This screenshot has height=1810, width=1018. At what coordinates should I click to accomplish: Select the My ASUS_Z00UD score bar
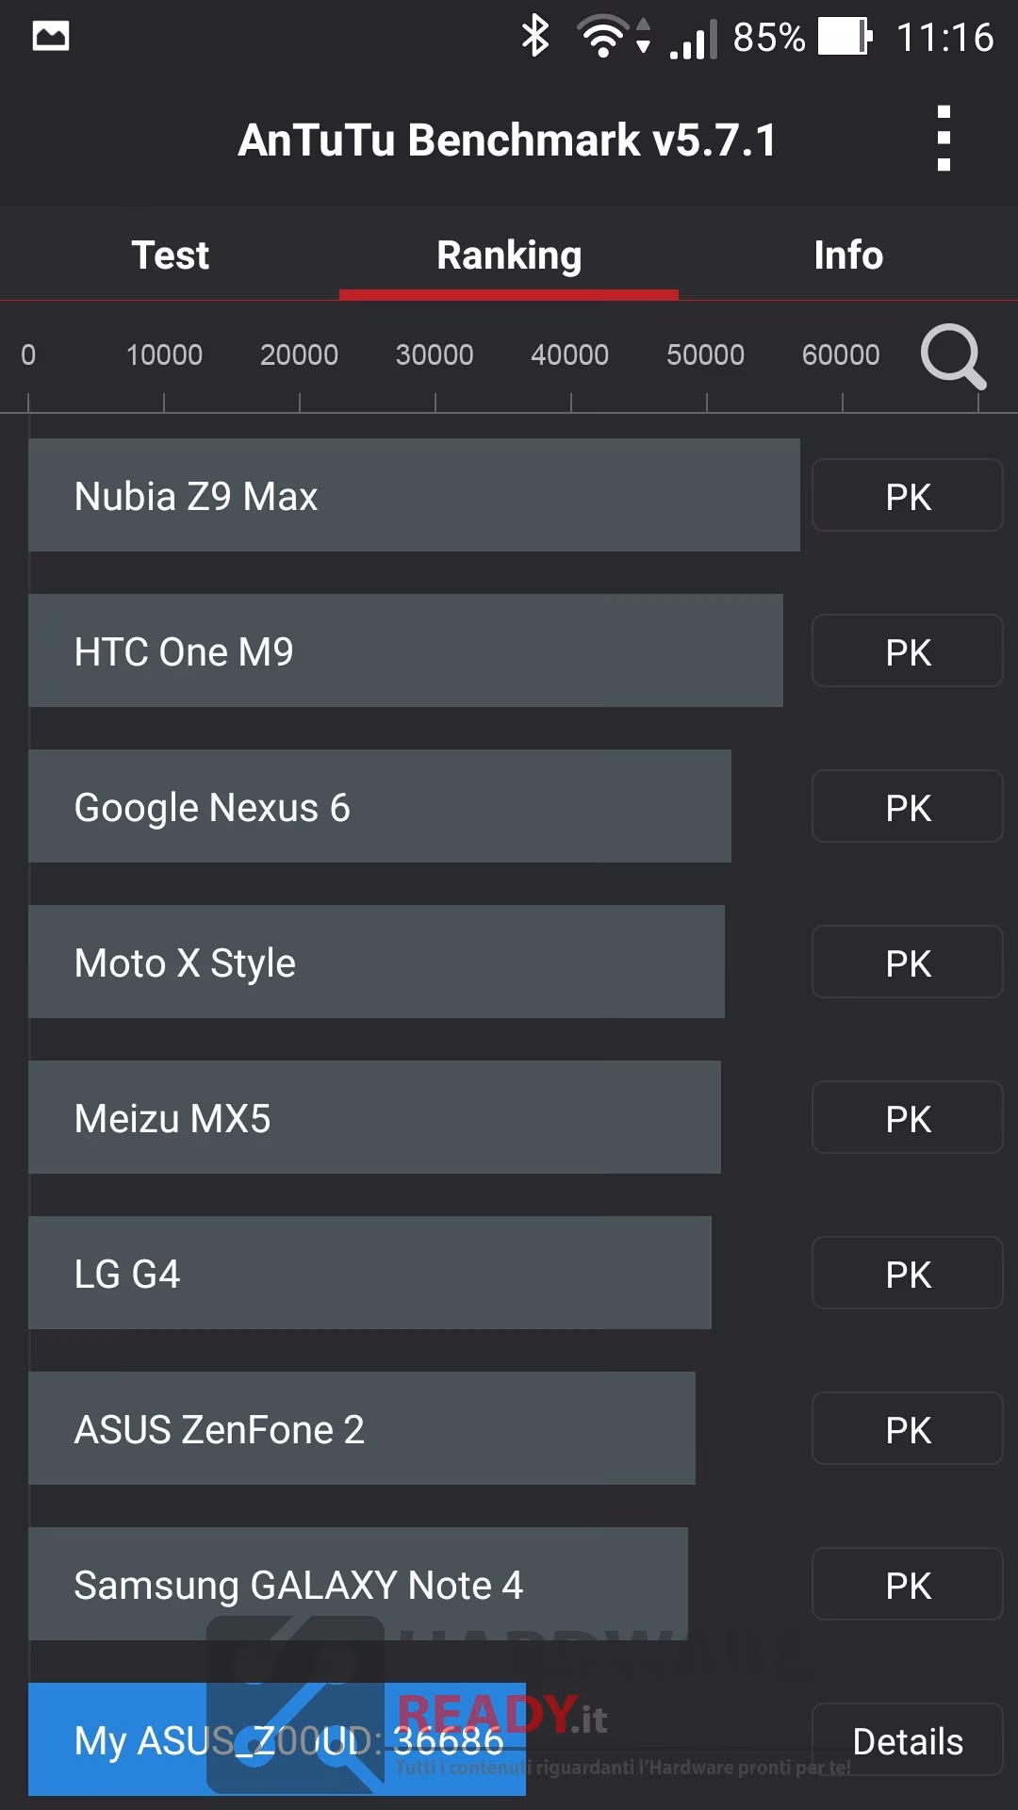(x=277, y=1739)
